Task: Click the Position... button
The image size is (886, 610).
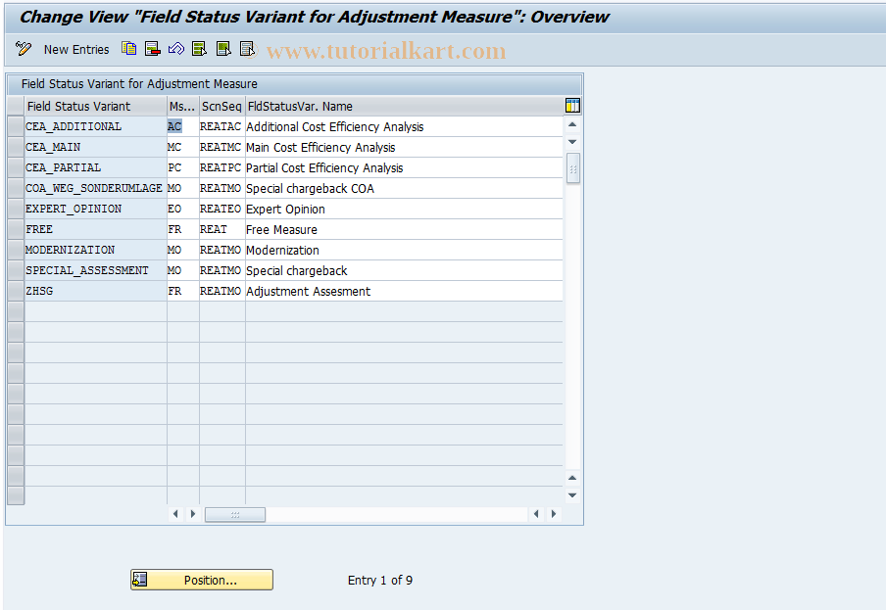Action: 202,580
